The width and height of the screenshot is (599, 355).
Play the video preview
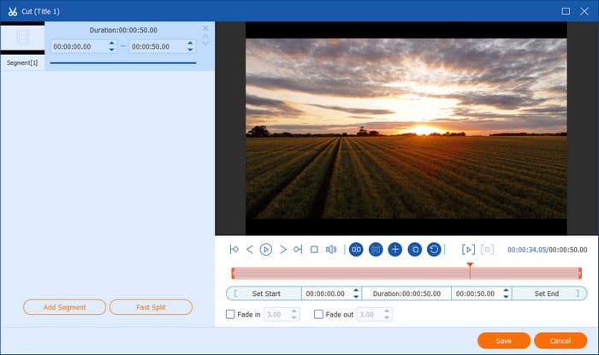coord(266,250)
